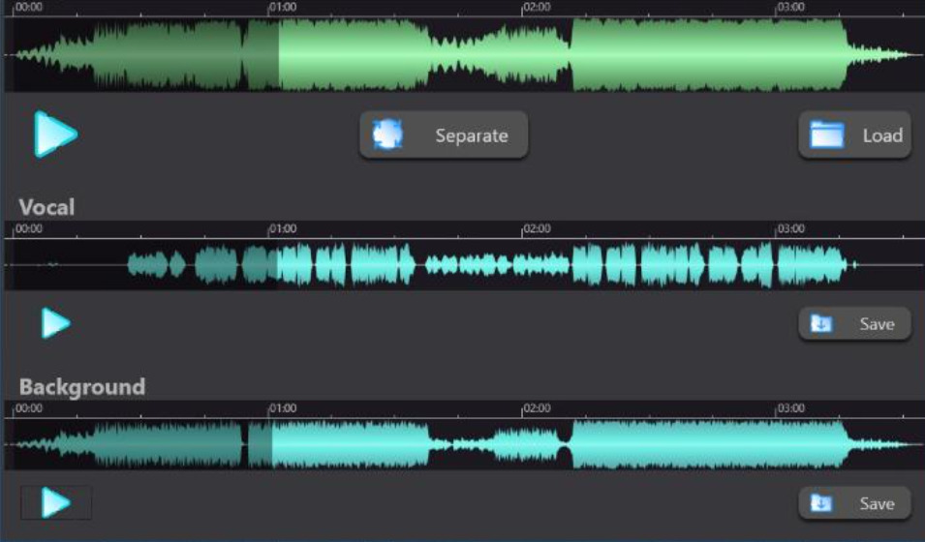Viewport: 925px width, 542px height.
Task: Seek to 02:00 on main timeline
Action: tap(537, 7)
